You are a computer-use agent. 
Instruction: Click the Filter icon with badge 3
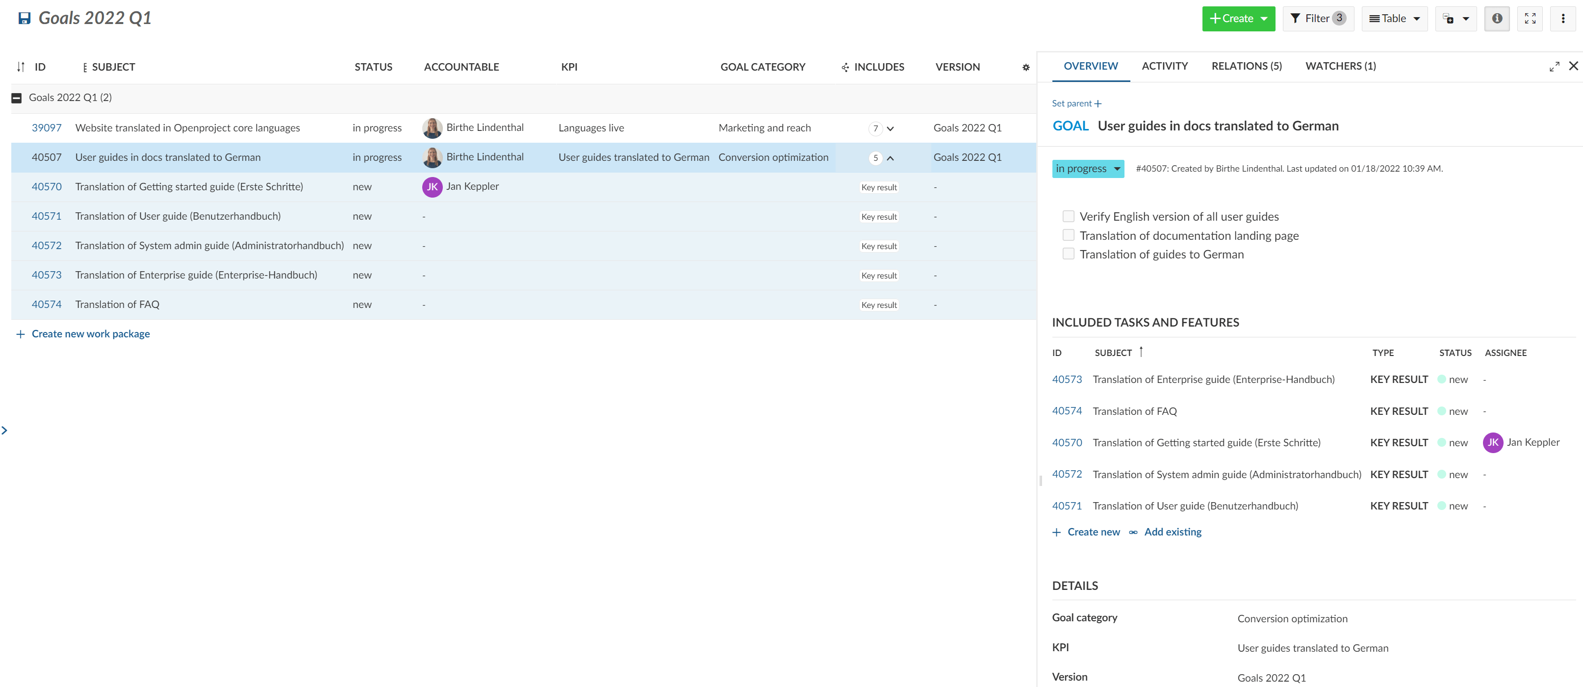click(1319, 18)
